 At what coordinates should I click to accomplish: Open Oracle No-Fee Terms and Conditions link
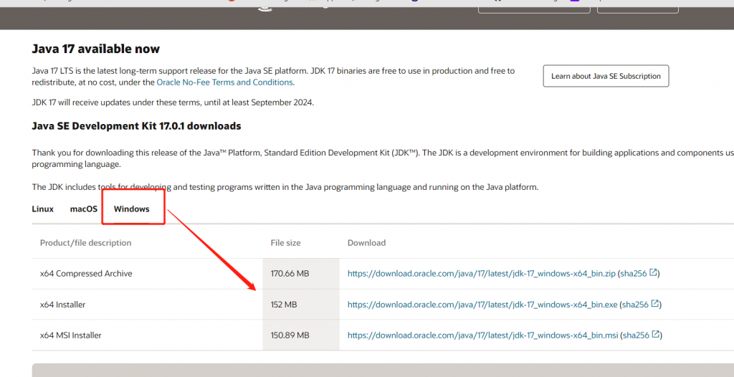[224, 82]
